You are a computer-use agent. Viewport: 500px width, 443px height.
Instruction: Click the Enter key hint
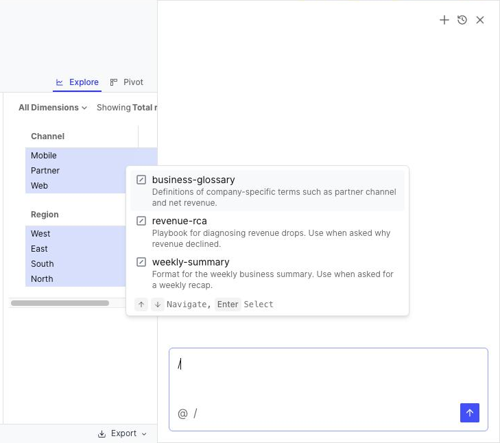point(228,304)
